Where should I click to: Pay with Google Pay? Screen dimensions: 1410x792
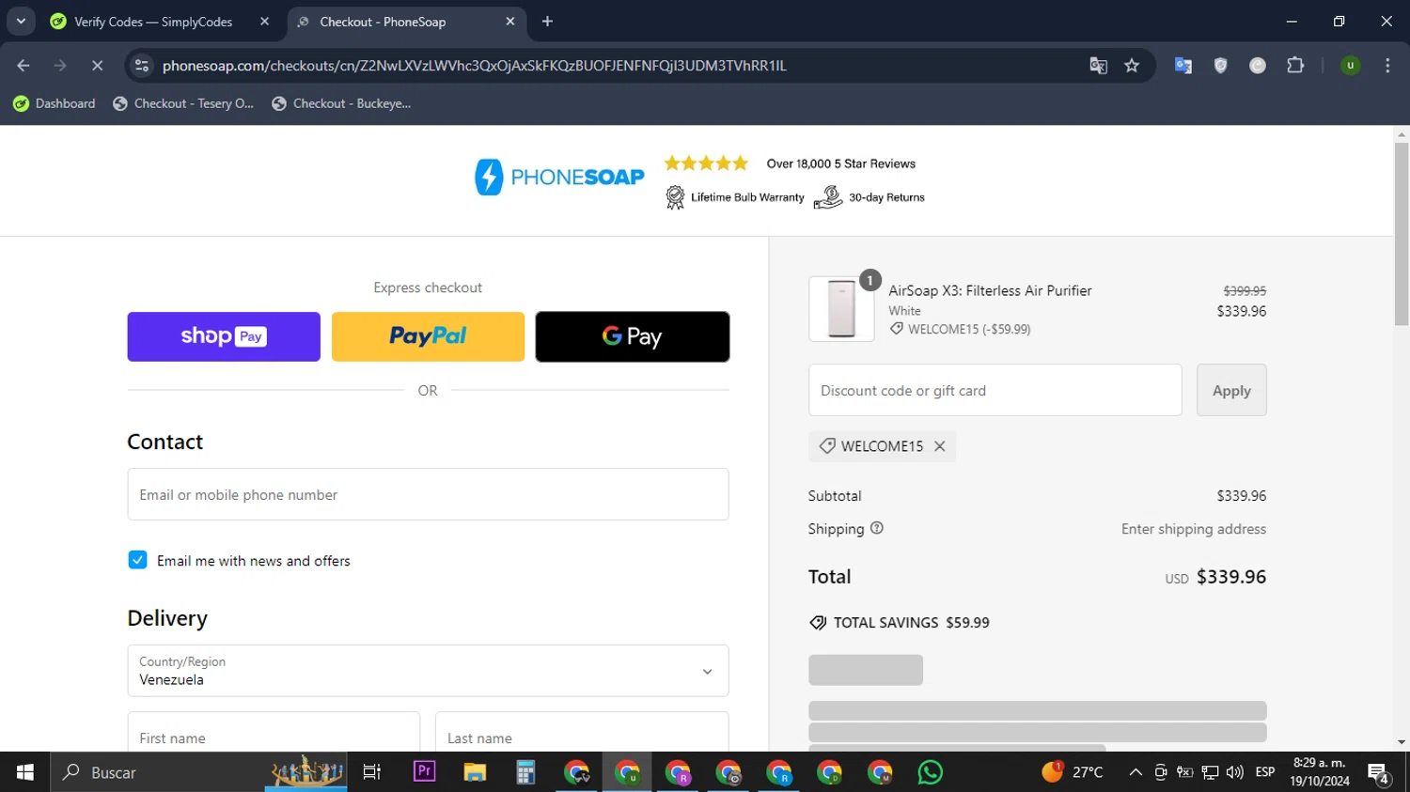[633, 336]
